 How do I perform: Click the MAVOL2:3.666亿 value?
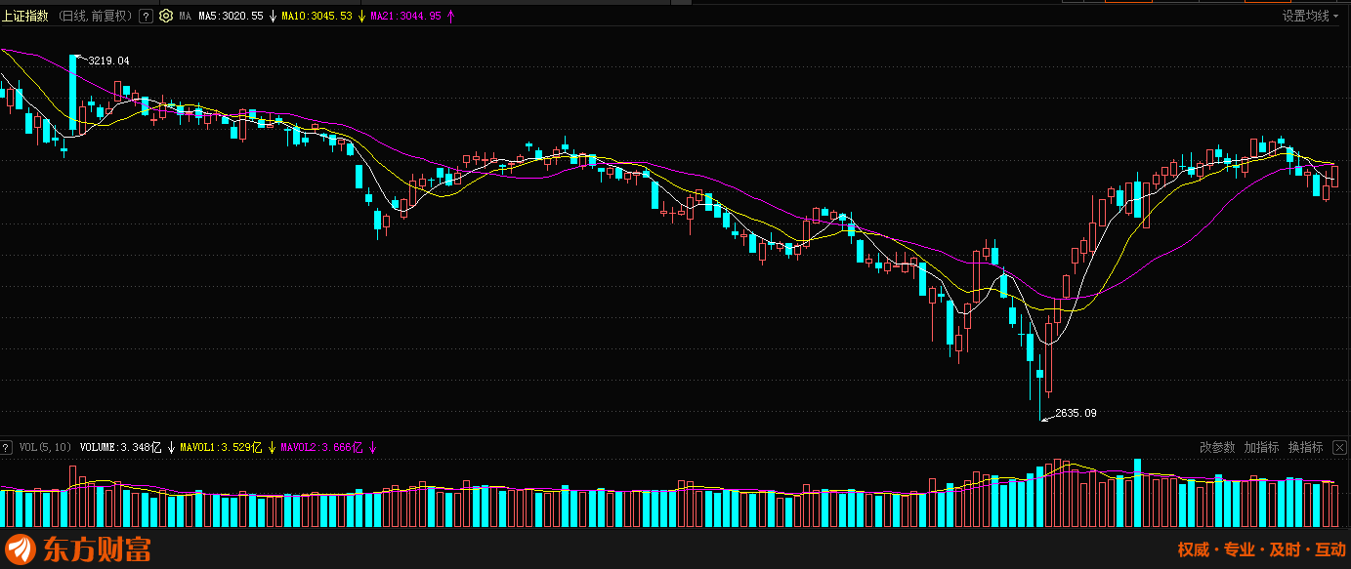(322, 447)
